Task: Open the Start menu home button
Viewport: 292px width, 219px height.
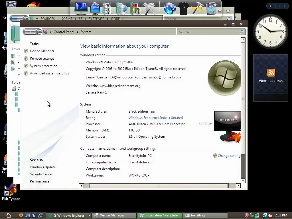Action: coord(9,216)
